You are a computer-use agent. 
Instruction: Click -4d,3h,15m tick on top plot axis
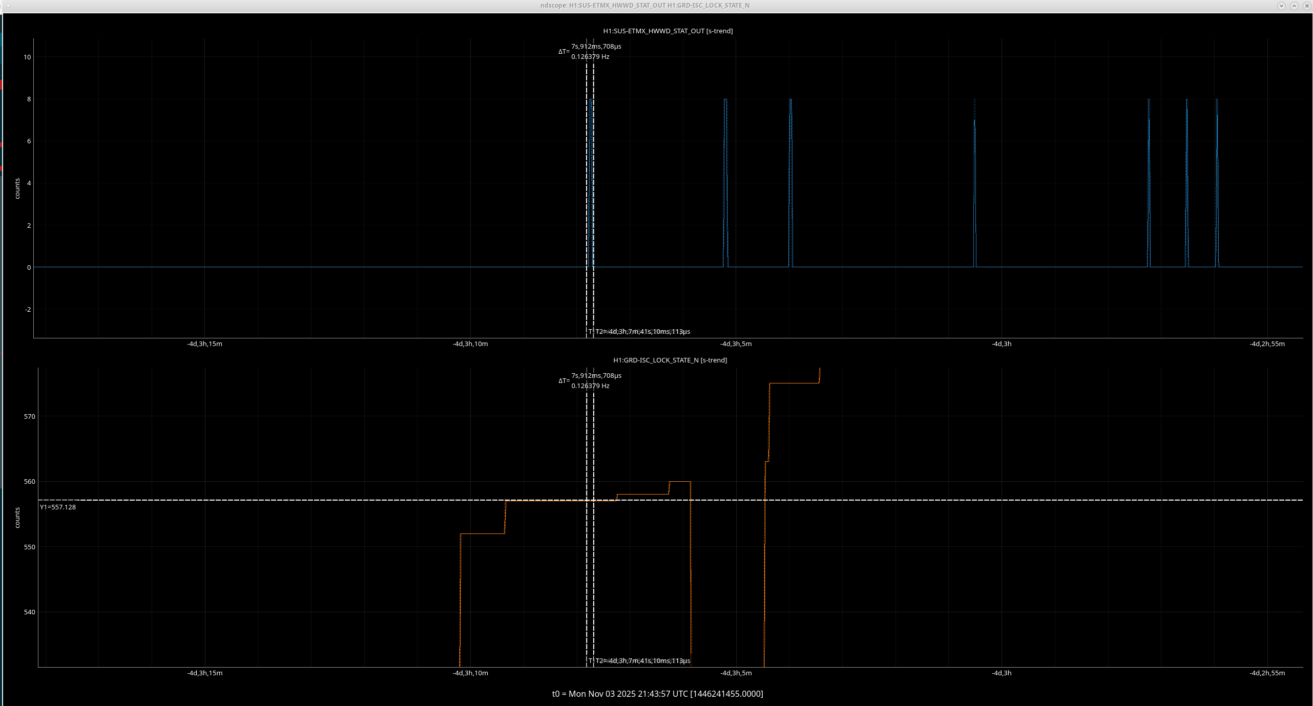click(x=204, y=344)
